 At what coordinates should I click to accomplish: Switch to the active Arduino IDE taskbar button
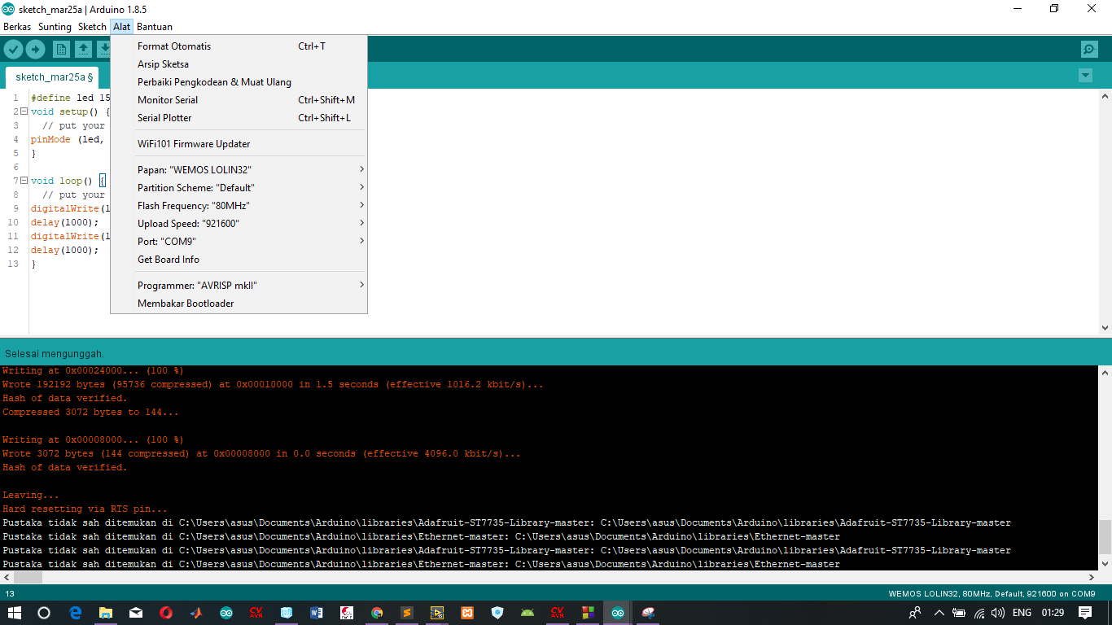[618, 613]
